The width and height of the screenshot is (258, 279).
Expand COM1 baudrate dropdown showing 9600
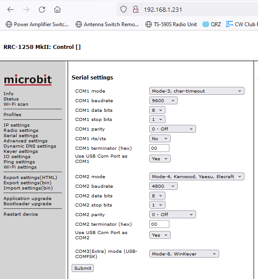(163, 100)
